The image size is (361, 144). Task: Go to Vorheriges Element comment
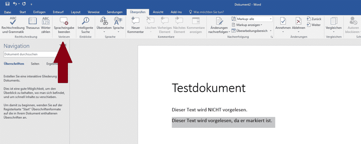click(164, 25)
